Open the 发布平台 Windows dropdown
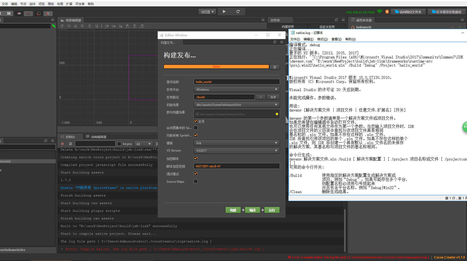467x261 pixels. (x=236, y=90)
